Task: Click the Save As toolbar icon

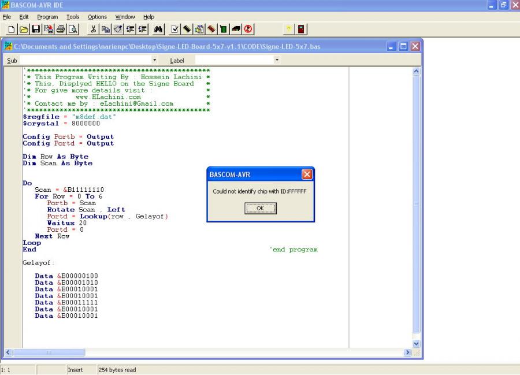Action: [x=49, y=29]
